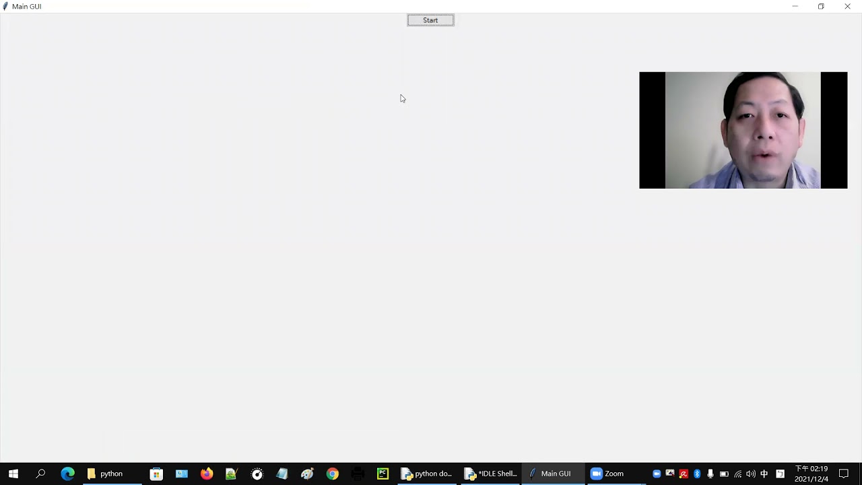Open the Mail app taskbar icon

point(182,474)
